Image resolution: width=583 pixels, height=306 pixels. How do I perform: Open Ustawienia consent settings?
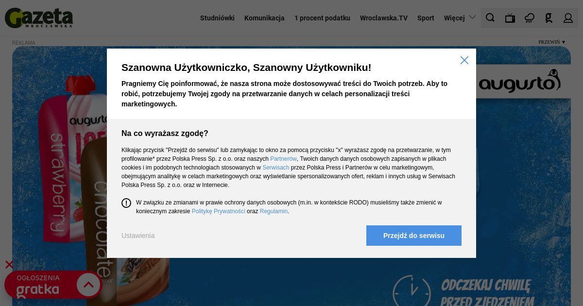click(x=138, y=236)
